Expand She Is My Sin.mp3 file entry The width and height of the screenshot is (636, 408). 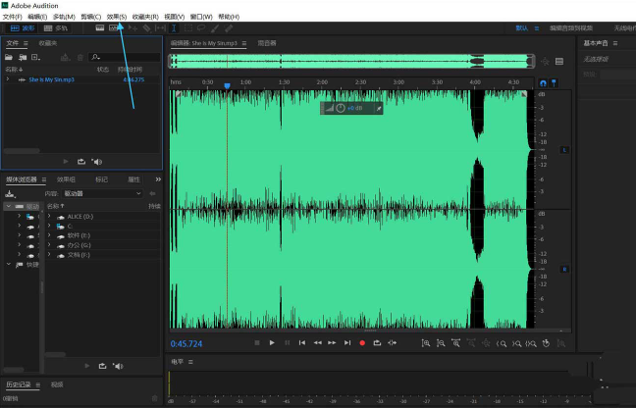8,79
